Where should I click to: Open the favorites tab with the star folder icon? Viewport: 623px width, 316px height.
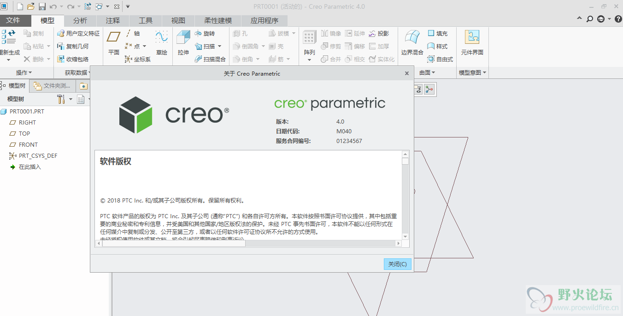tap(83, 86)
